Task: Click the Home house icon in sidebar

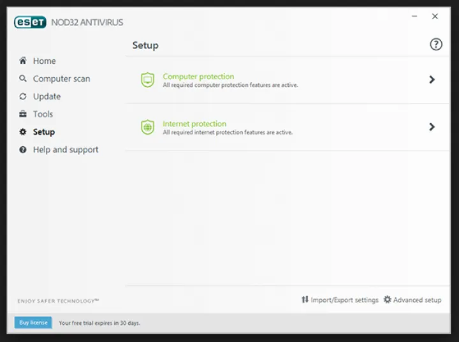Action: click(x=23, y=61)
